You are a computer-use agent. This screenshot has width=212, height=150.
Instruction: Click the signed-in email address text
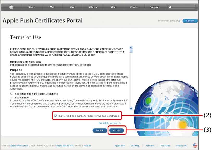(169, 21)
